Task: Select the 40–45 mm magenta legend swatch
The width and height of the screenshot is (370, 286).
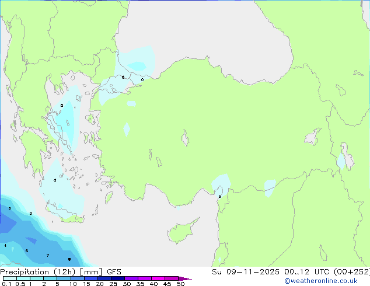Action: 158,278
